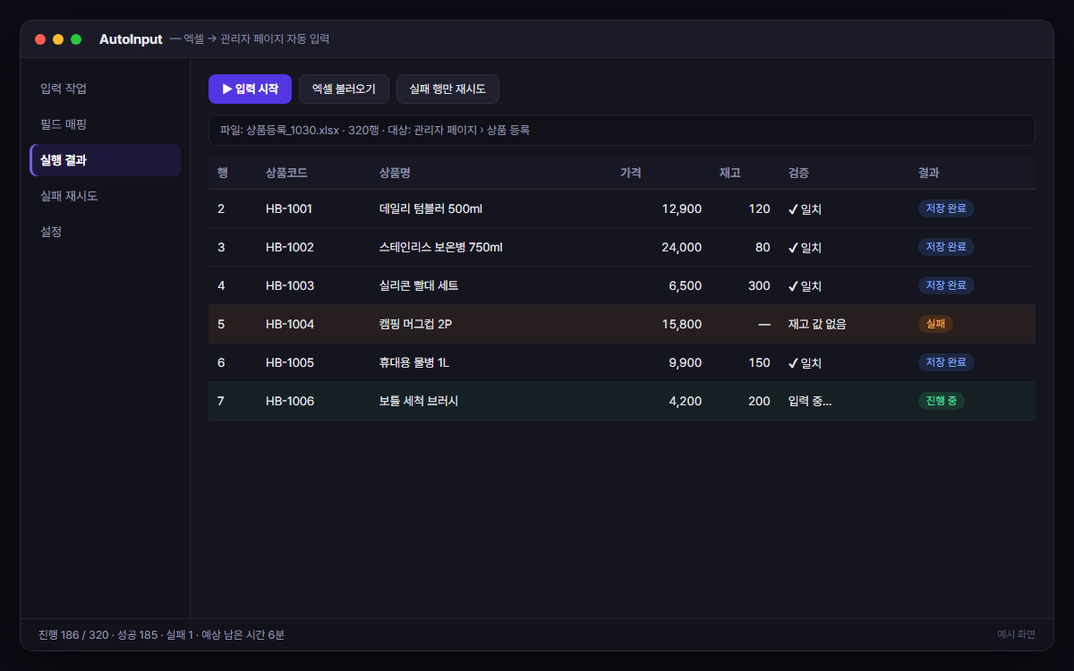Click the file info bar 상품등록_1030.xlsx
The height and width of the screenshot is (671, 1074).
pos(622,130)
